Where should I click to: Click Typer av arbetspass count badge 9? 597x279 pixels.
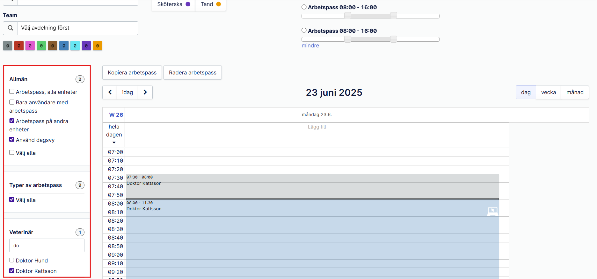[x=80, y=185]
